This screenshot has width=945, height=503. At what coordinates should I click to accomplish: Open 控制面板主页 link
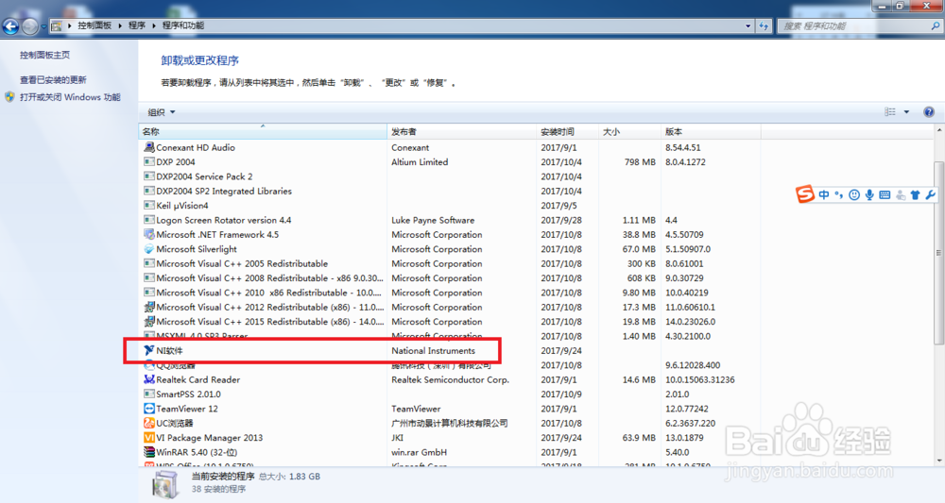coord(44,55)
